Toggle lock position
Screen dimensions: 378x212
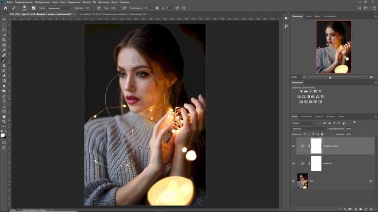[x=313, y=134]
